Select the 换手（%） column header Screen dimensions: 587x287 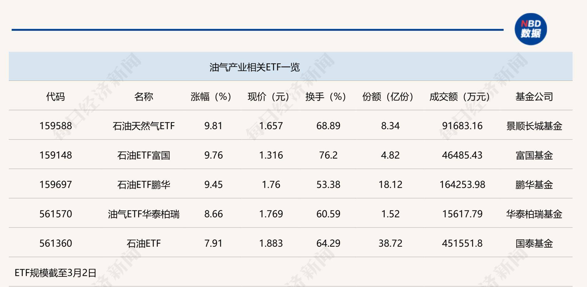[x=325, y=97]
